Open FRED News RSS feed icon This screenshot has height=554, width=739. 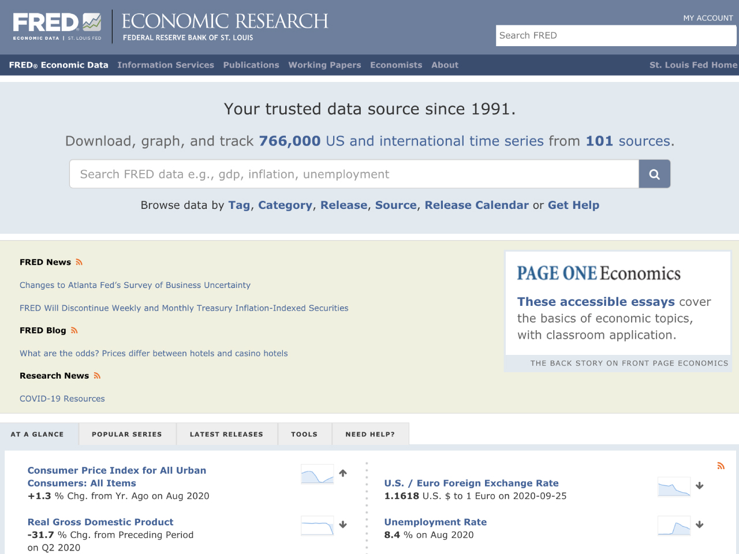(x=79, y=262)
